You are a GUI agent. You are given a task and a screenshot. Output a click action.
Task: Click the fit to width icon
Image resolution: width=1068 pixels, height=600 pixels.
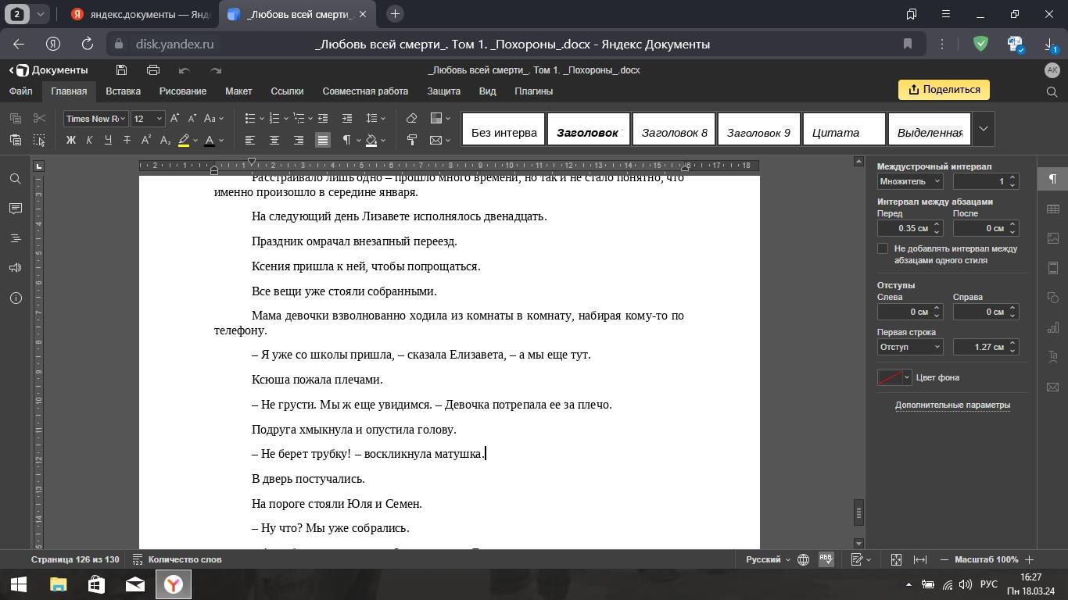(x=920, y=559)
